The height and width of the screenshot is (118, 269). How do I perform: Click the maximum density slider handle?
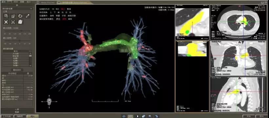(x=21, y=31)
